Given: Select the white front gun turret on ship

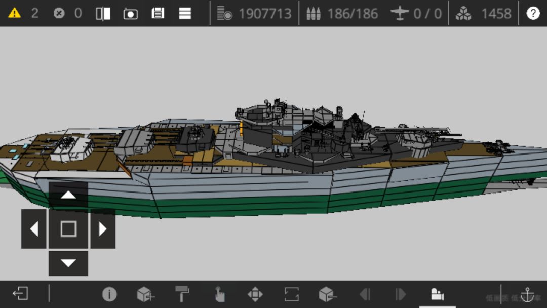Looking at the screenshot, I should point(72,149).
